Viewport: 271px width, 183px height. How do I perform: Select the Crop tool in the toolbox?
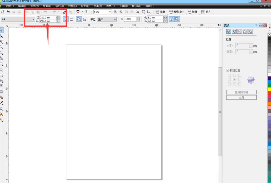coord(2,42)
